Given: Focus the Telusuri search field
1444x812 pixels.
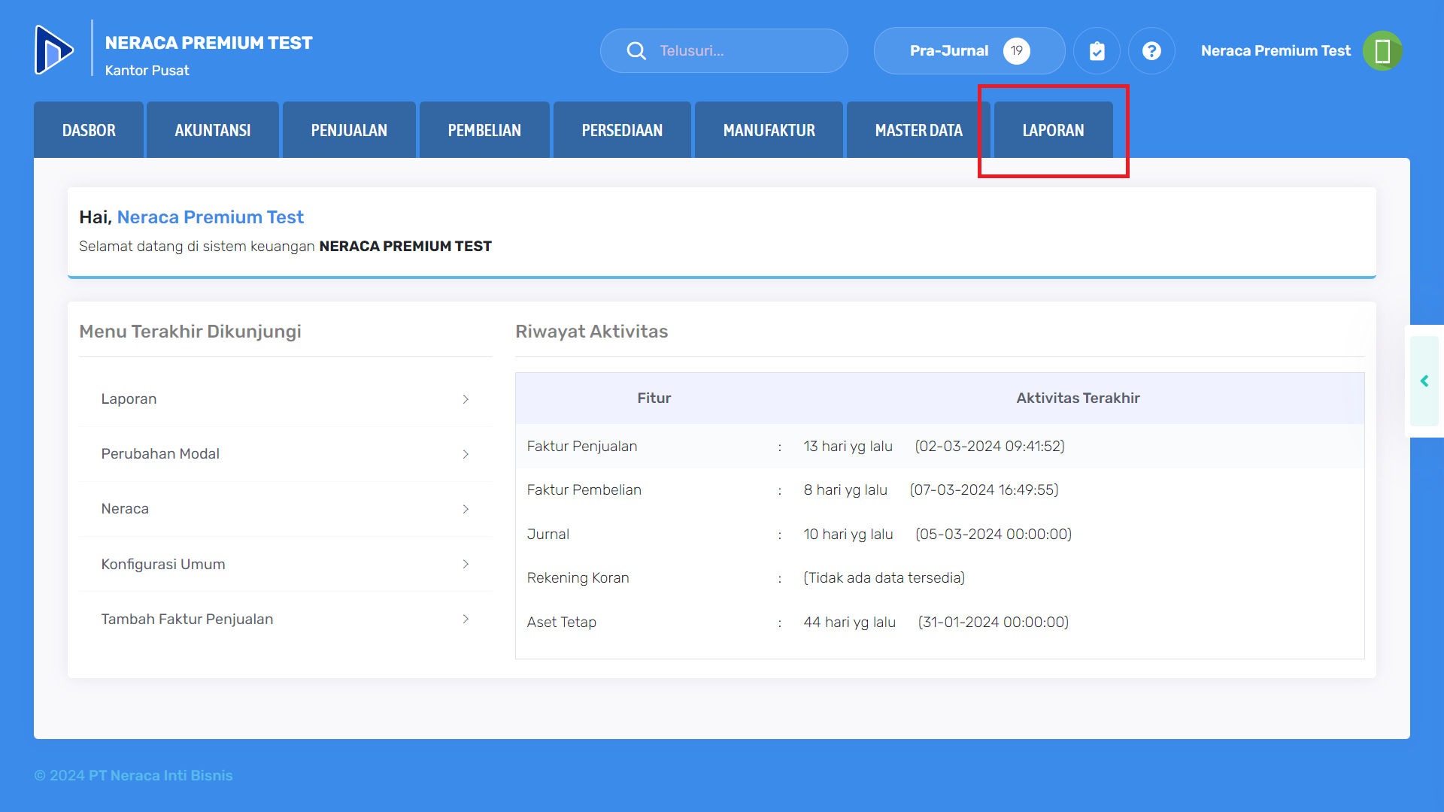Looking at the screenshot, I should pos(724,50).
